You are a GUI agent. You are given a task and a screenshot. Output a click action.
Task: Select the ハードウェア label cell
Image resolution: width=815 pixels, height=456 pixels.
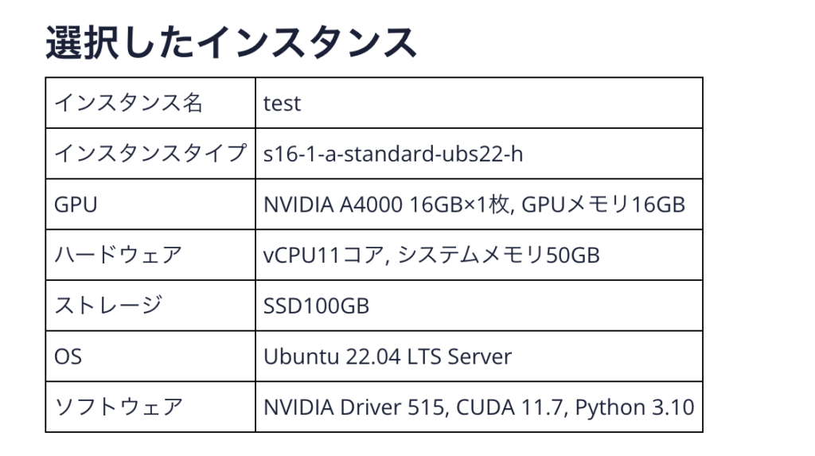[x=118, y=255]
